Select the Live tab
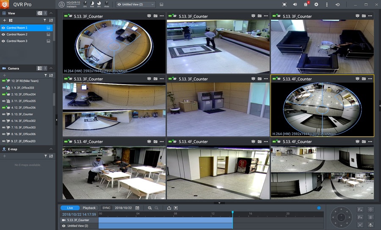Image resolution: width=381 pixels, height=230 pixels. tap(70, 208)
